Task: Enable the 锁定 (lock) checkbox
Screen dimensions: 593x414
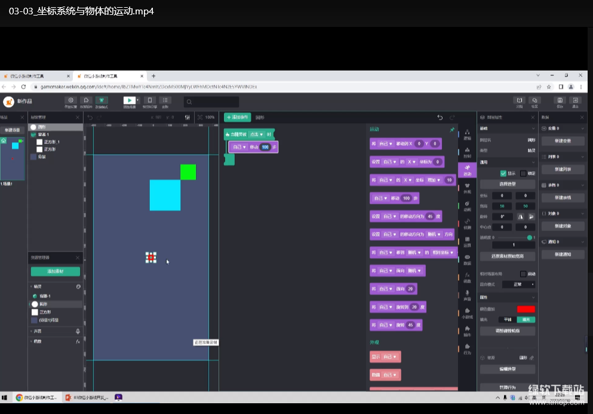Action: point(523,173)
